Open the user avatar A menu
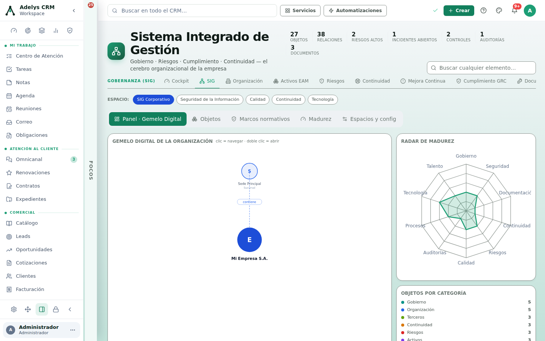 pos(530,11)
